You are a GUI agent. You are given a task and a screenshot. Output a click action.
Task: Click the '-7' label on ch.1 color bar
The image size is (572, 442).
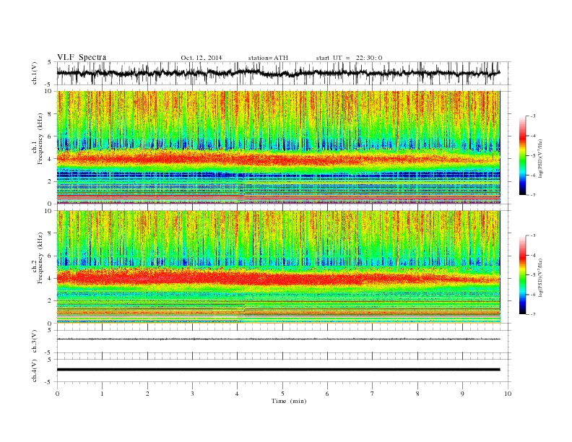click(x=532, y=195)
